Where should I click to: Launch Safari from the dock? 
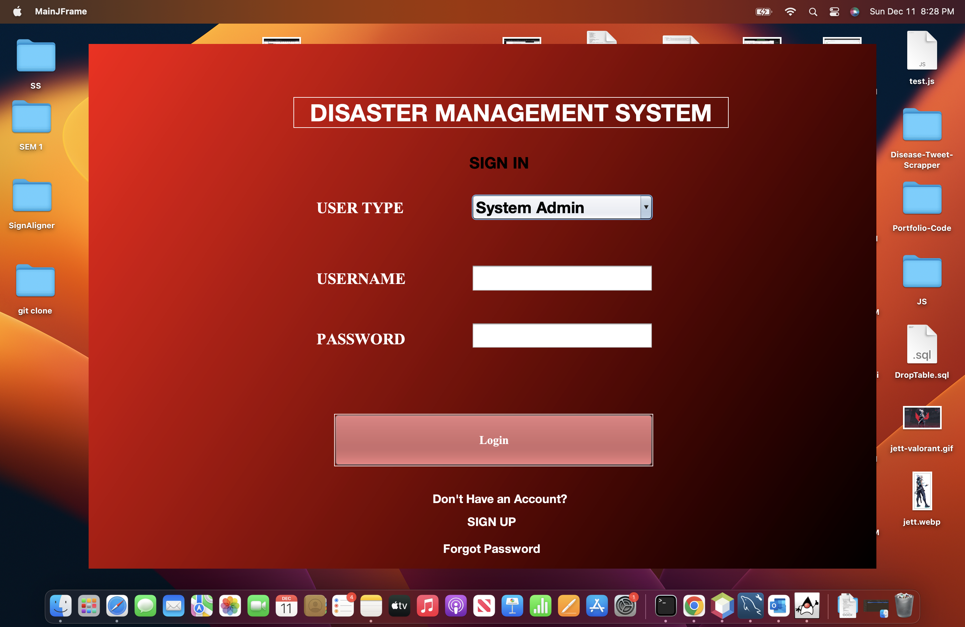(117, 606)
